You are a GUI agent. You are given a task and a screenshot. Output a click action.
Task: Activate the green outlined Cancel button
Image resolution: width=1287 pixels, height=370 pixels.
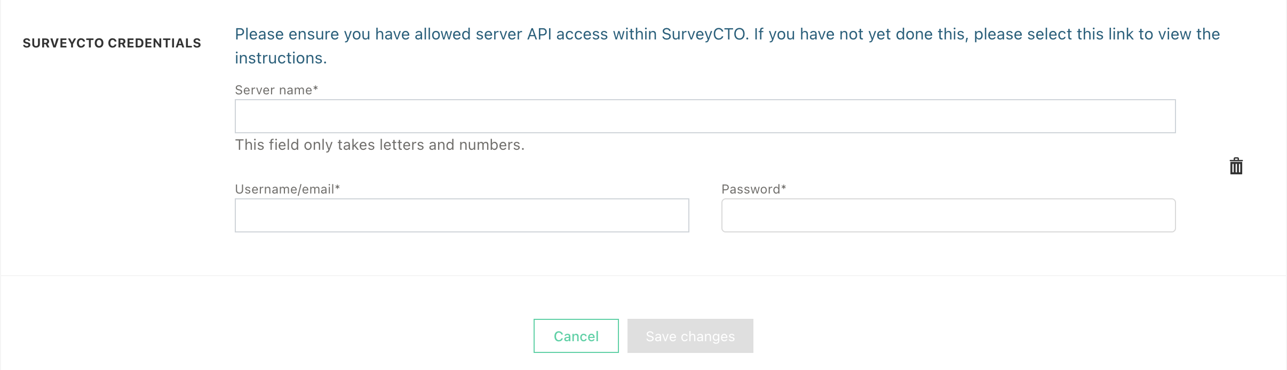click(x=576, y=336)
